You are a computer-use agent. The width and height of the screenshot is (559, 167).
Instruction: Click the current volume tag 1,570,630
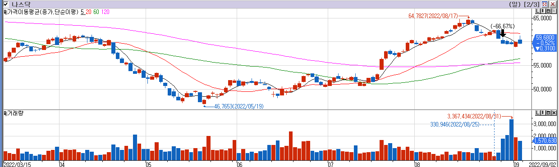[545, 141]
